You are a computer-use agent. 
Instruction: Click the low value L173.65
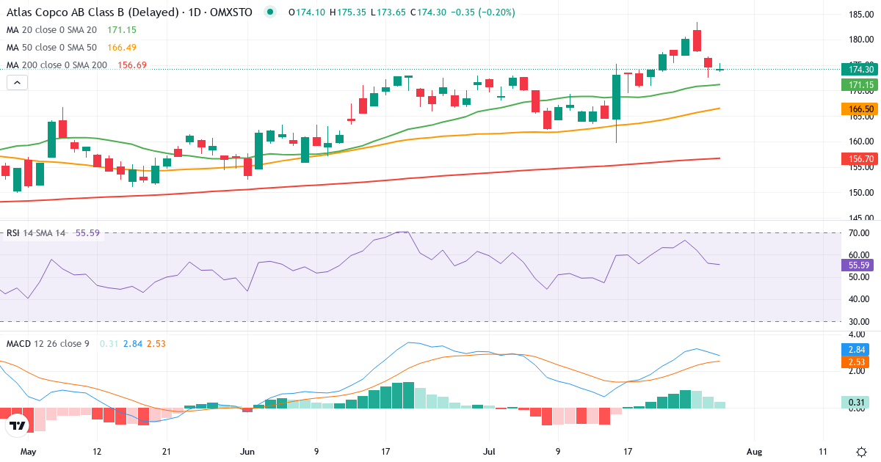coord(389,12)
